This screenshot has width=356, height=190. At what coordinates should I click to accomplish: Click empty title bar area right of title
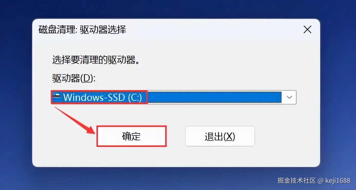(x=213, y=30)
